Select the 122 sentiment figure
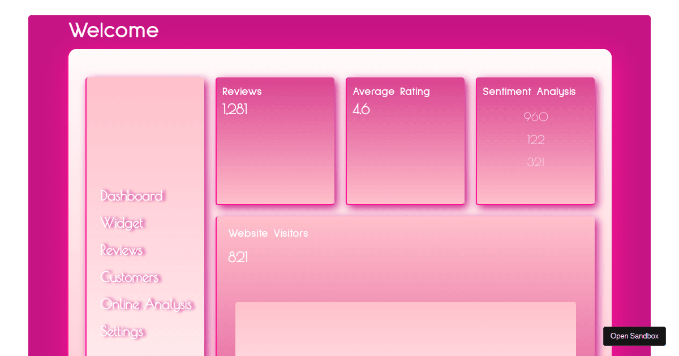This screenshot has height=356, width=679. click(535, 140)
